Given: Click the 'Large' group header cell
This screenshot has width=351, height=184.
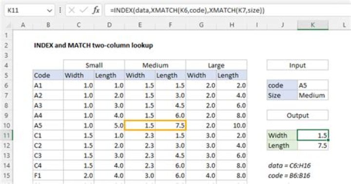Looking at the screenshot, I should 216,65.
